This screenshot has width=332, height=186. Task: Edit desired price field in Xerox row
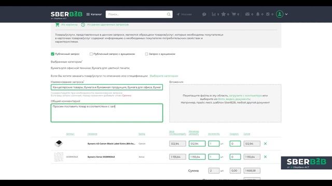pyautogui.click(x=197, y=157)
